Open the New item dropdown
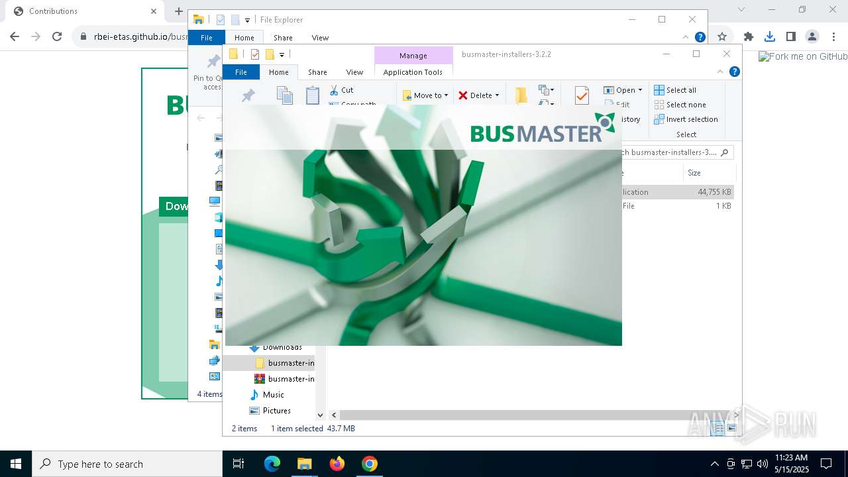This screenshot has height=477, width=848. (x=546, y=90)
